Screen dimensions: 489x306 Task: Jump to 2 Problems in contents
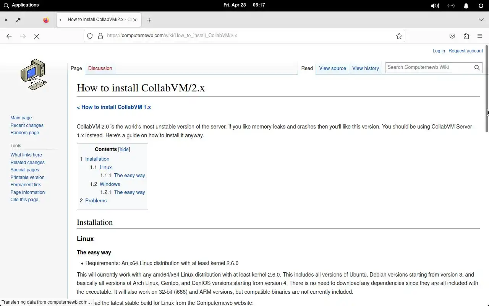tap(93, 200)
